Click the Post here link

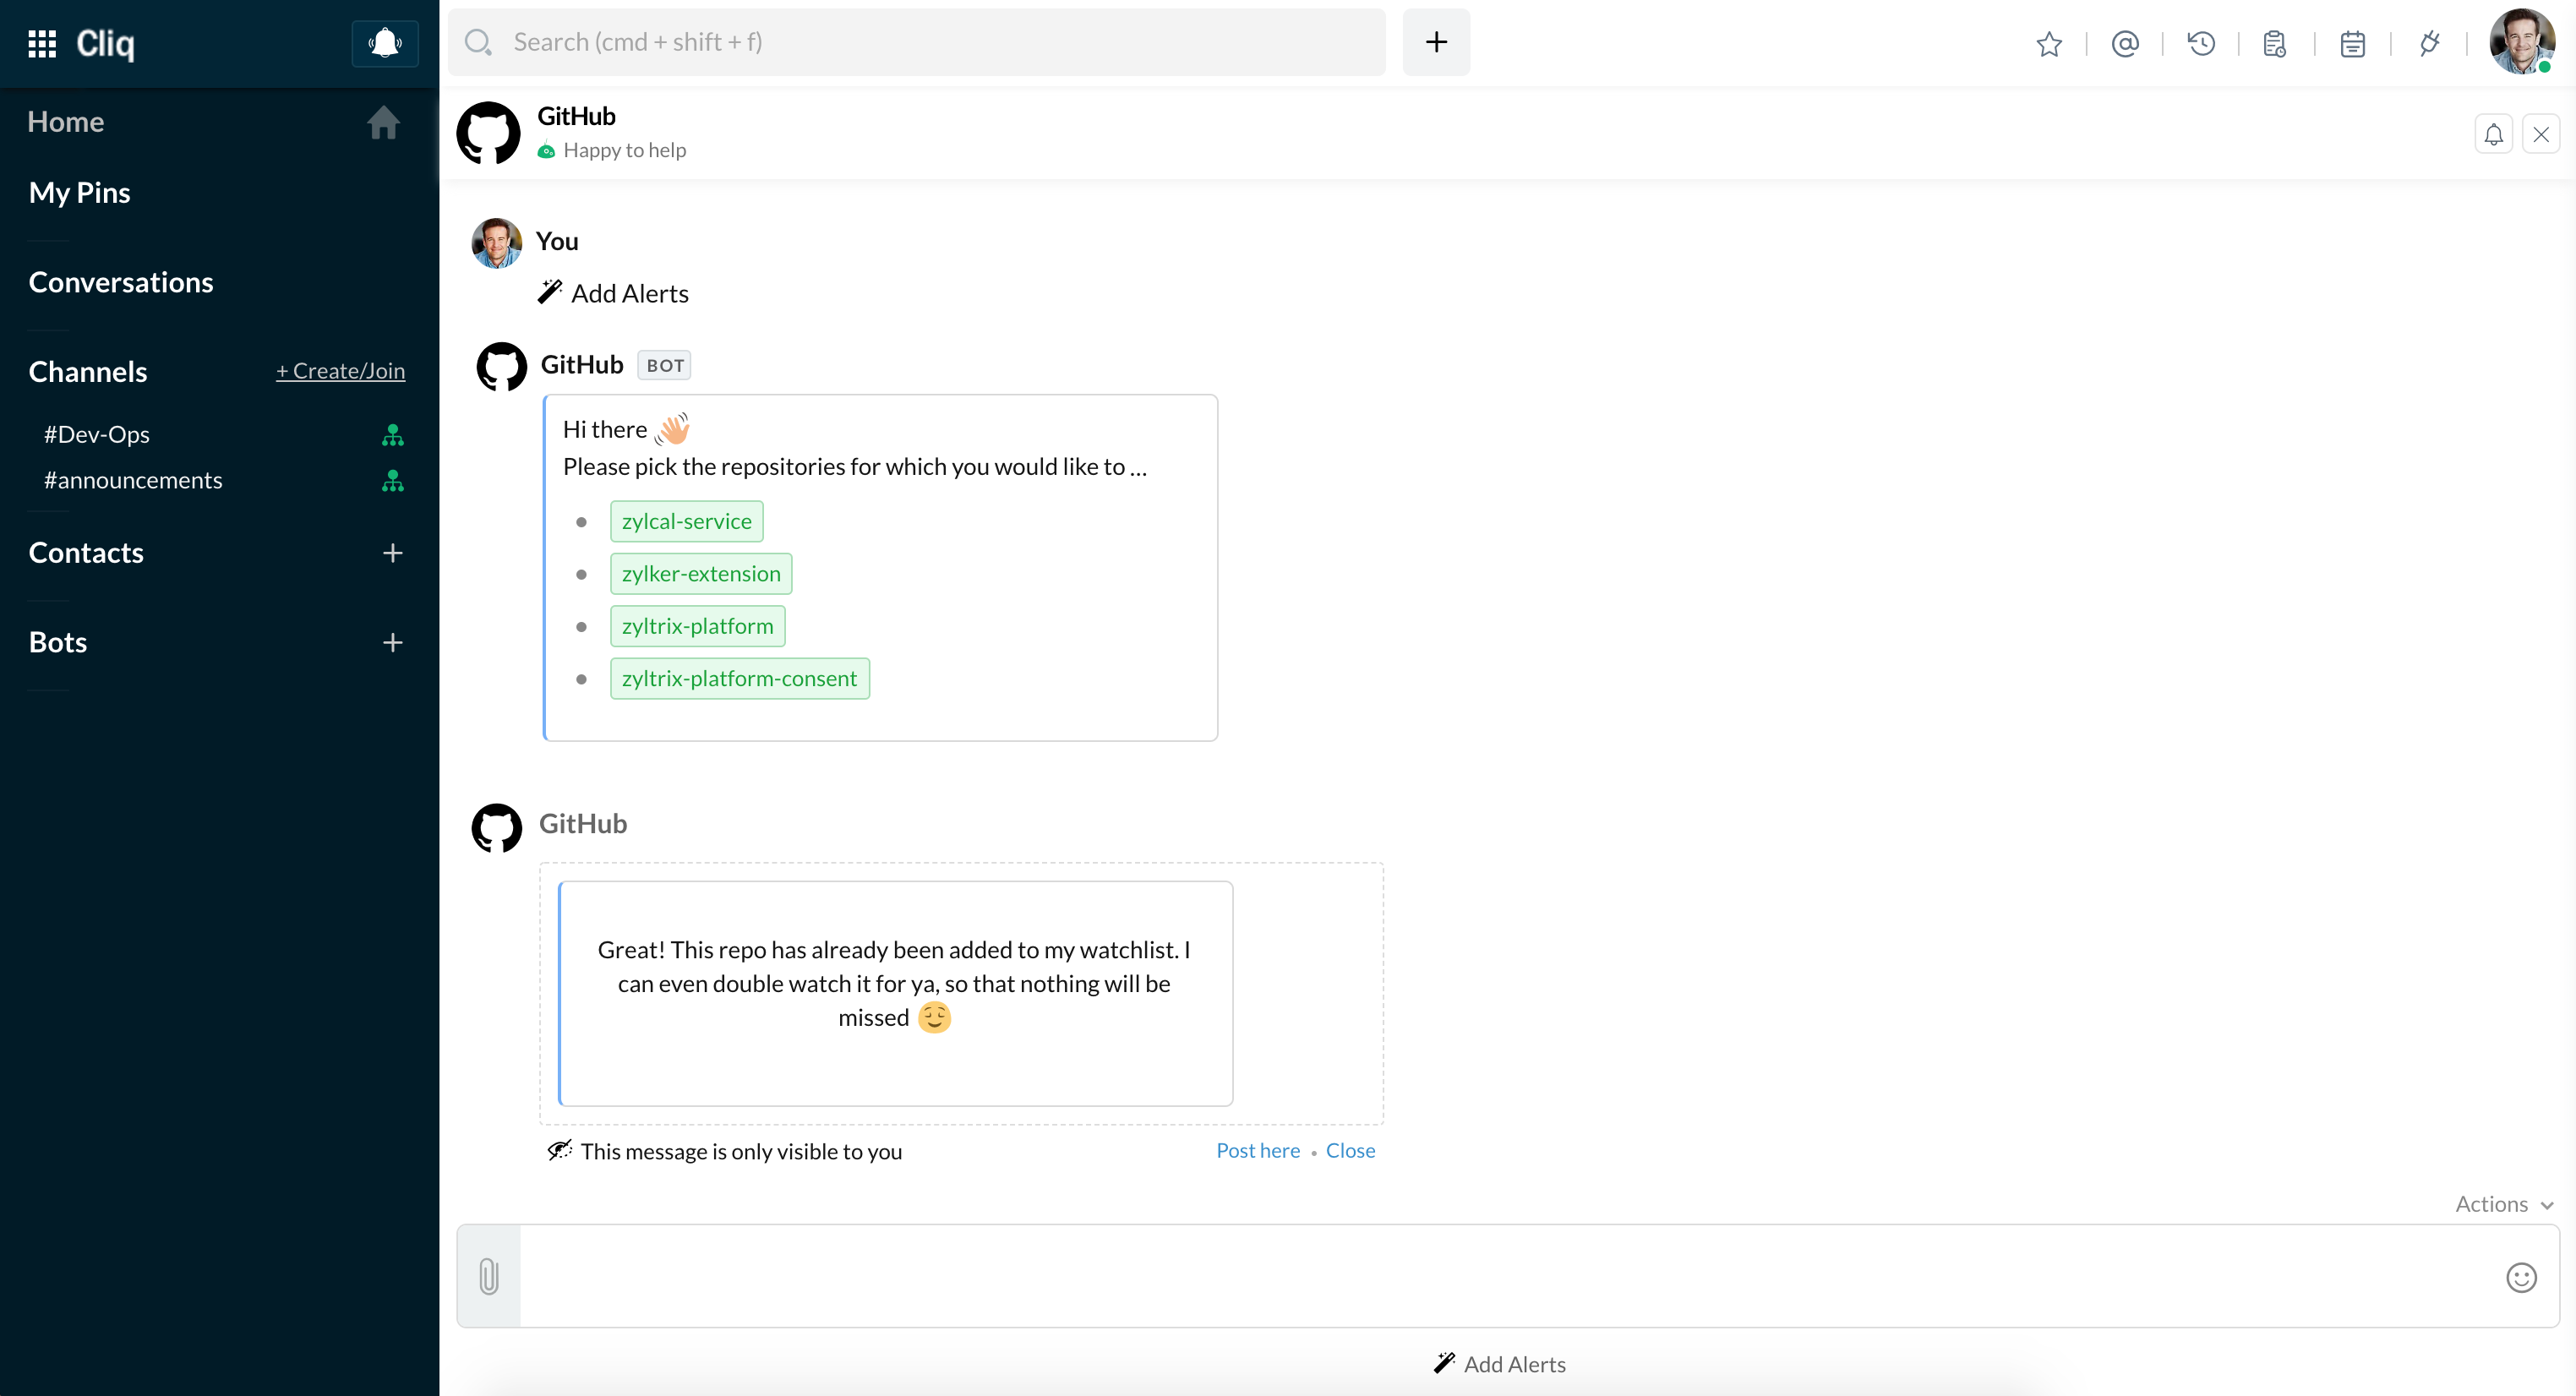tap(1258, 1150)
